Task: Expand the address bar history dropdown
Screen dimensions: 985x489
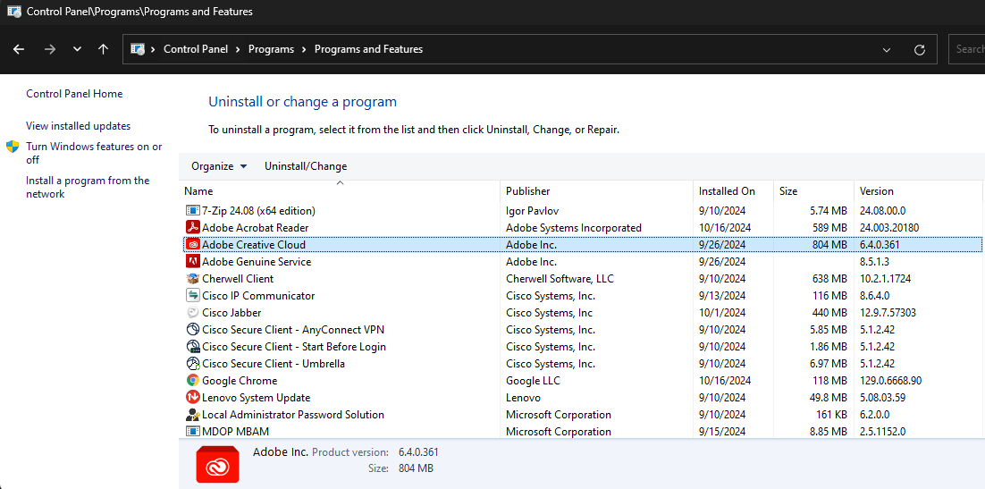Action: pyautogui.click(x=887, y=50)
